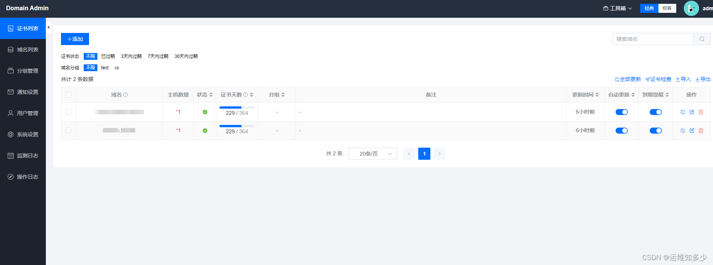Disable 自动更新 switch in second row
The image size is (713, 265).
(x=622, y=131)
